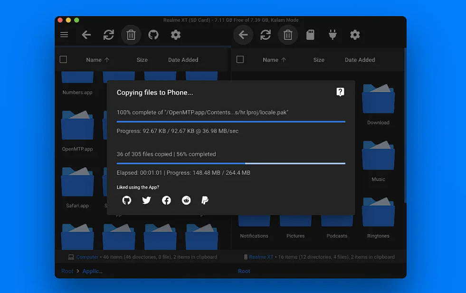This screenshot has width=466, height=293.
Task: Toggle select-all checkbox in right pane
Action: click(x=240, y=59)
